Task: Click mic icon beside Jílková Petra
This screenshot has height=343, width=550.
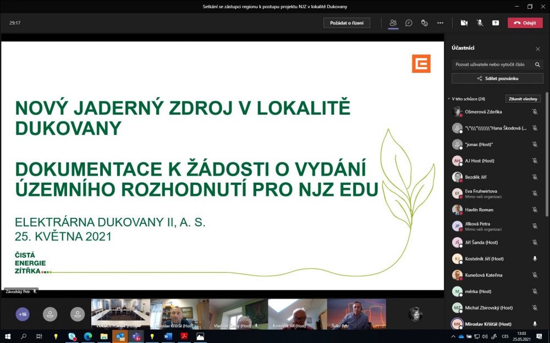Action: 535,226
